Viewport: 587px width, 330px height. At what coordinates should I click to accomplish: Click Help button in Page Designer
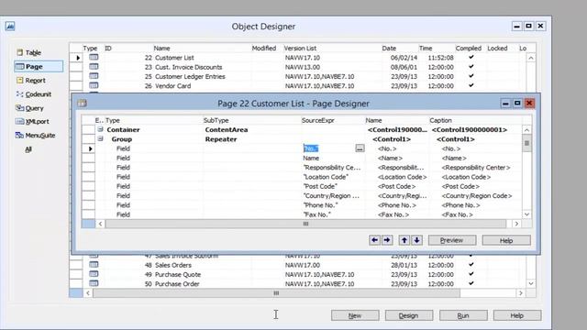point(506,240)
